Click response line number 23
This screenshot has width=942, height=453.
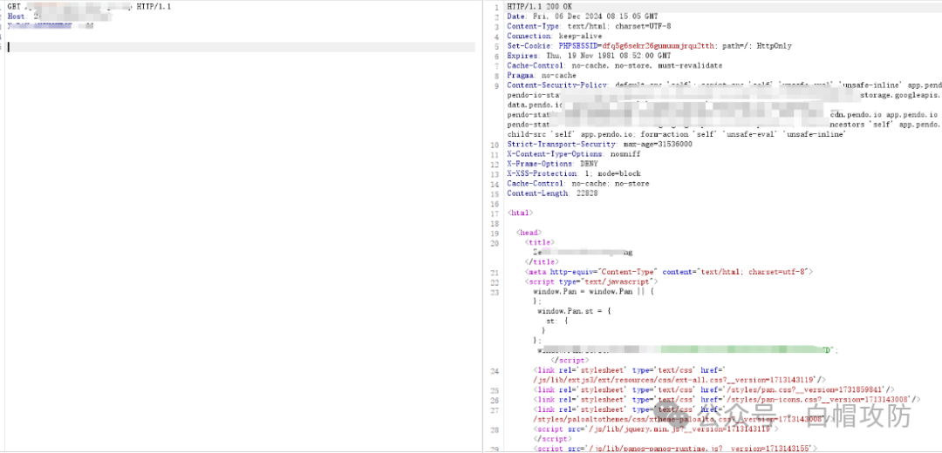[x=495, y=292]
